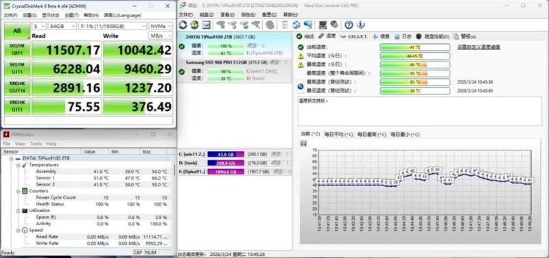Click the first gray disk test icon in Sentinel toolbar
Image resolution: width=549 pixels, height=258 pixels.
click(220, 25)
